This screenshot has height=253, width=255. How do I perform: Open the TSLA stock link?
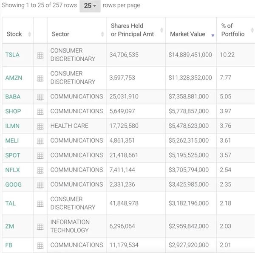12,55
